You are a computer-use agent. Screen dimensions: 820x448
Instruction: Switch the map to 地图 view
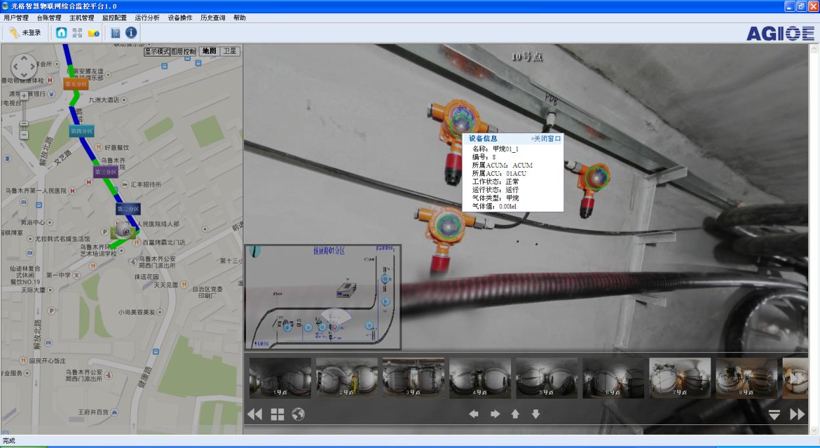[x=209, y=51]
